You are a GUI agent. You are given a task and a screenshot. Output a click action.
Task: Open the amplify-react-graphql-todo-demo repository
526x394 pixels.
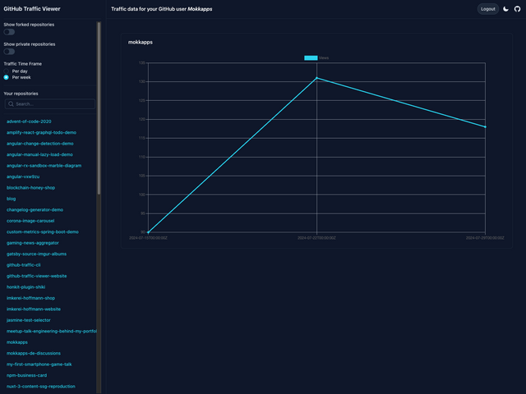pos(41,132)
